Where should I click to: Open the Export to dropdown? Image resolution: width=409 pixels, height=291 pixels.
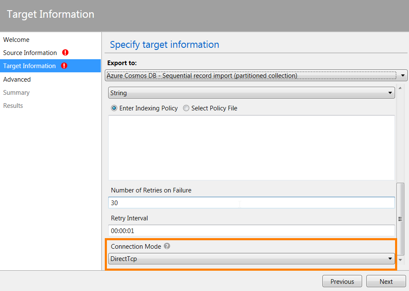(256, 76)
